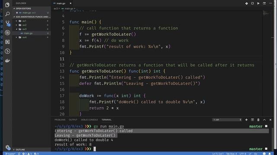
Task: Split the terminal panel
Action: [252, 120]
